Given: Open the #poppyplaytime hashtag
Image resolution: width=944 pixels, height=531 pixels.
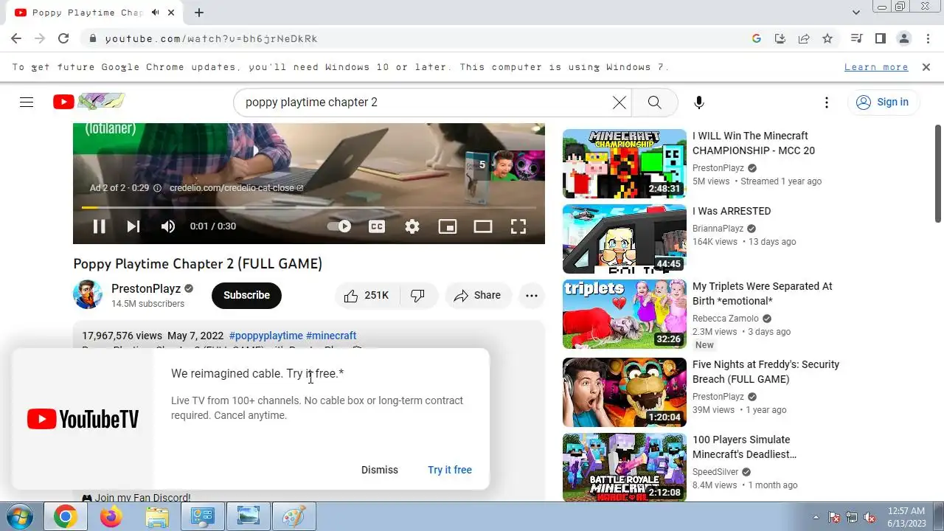Looking at the screenshot, I should click(265, 336).
